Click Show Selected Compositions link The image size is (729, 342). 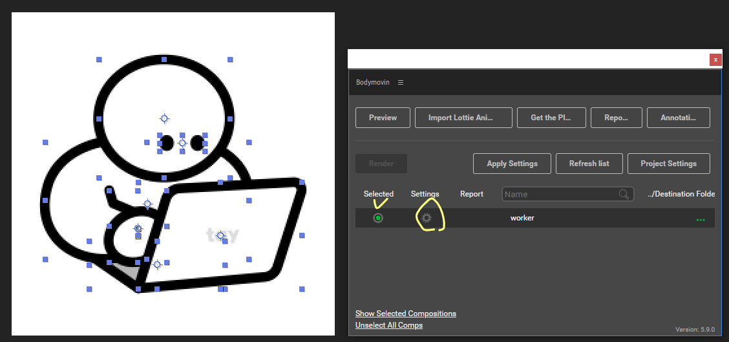coord(405,314)
